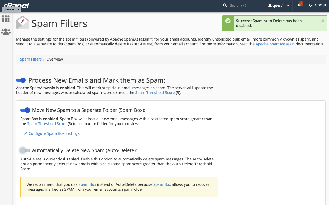
Task: Click the notifications bell icon
Action: click(299, 5)
